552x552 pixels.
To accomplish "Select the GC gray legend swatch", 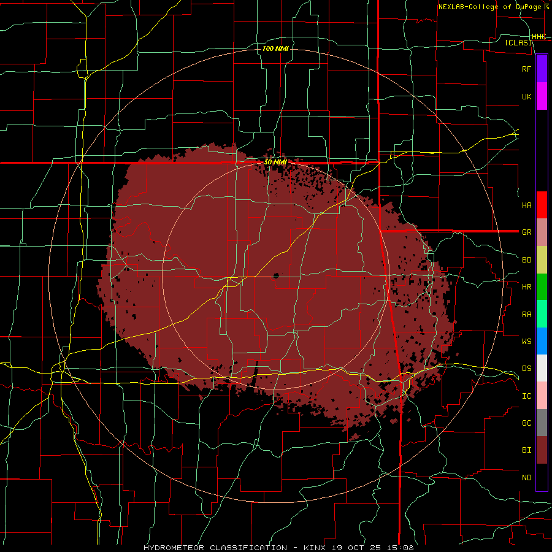I will [542, 423].
